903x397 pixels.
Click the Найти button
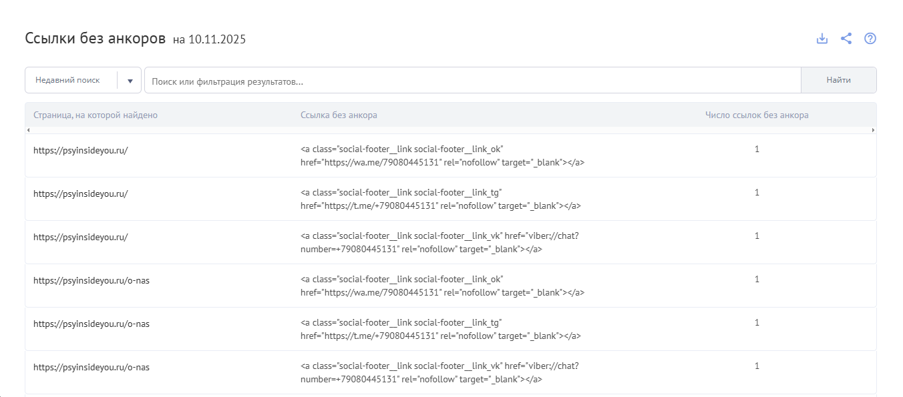(839, 80)
